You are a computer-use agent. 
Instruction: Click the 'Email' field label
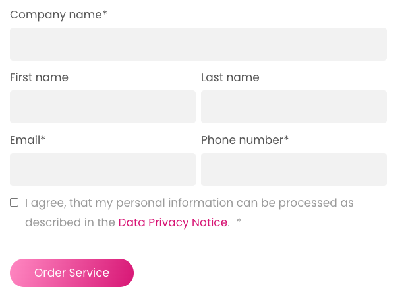pyautogui.click(x=25, y=140)
